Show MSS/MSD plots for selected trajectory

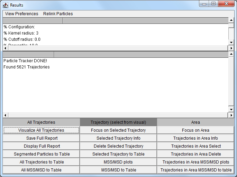click(x=118, y=162)
